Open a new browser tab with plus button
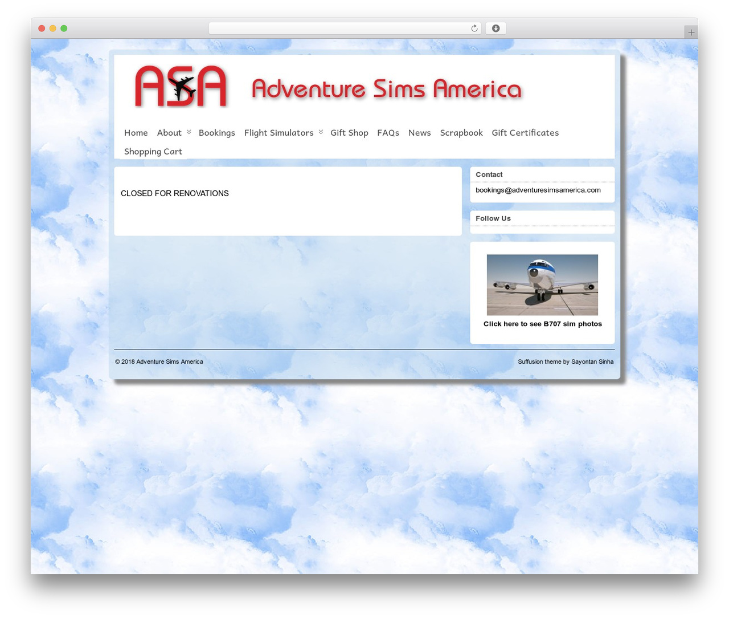 691,32
